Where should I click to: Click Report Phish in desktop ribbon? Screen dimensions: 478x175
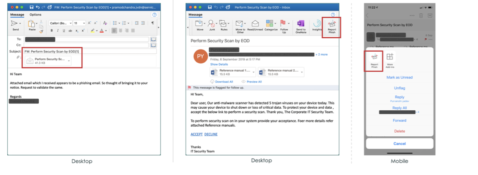332,27
